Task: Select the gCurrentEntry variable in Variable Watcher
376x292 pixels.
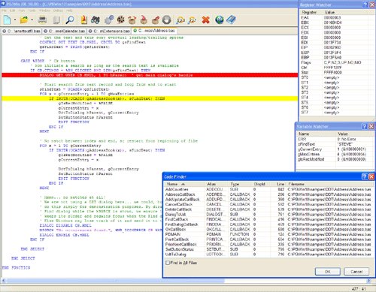Action: pos(335,149)
